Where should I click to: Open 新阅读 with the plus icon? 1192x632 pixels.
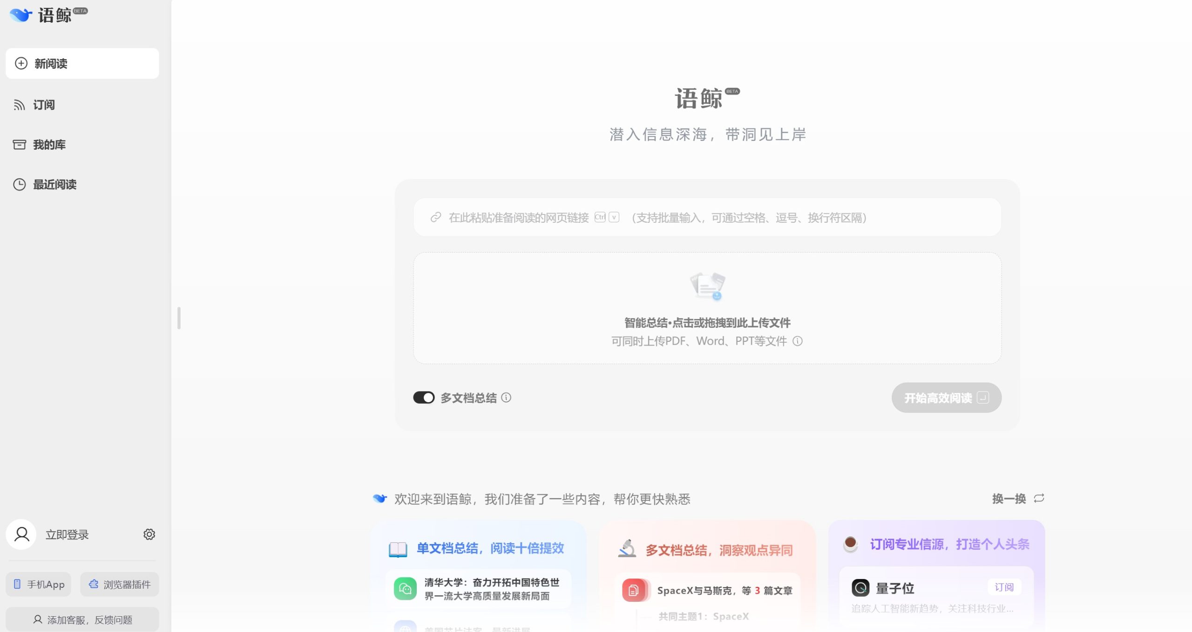20,63
